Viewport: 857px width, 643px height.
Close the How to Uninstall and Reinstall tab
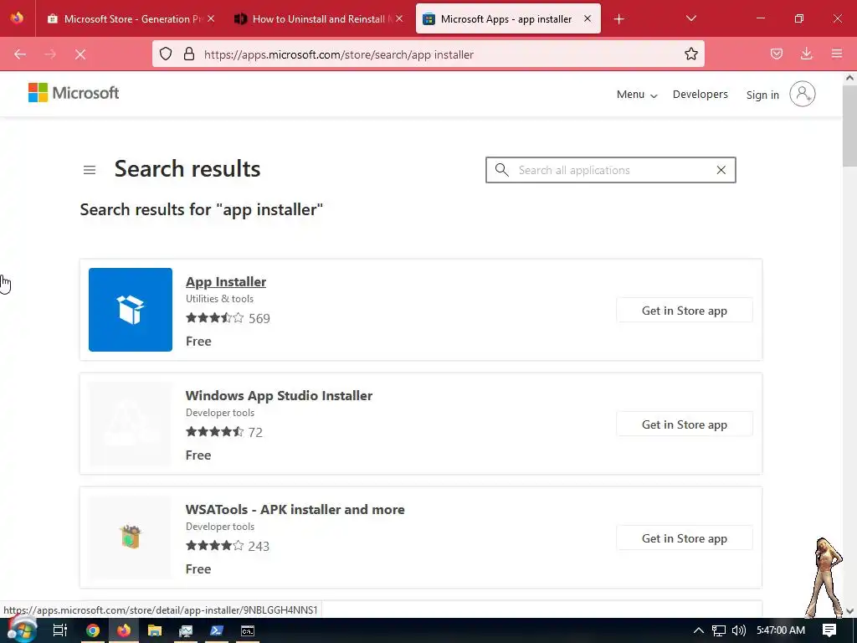pyautogui.click(x=399, y=18)
